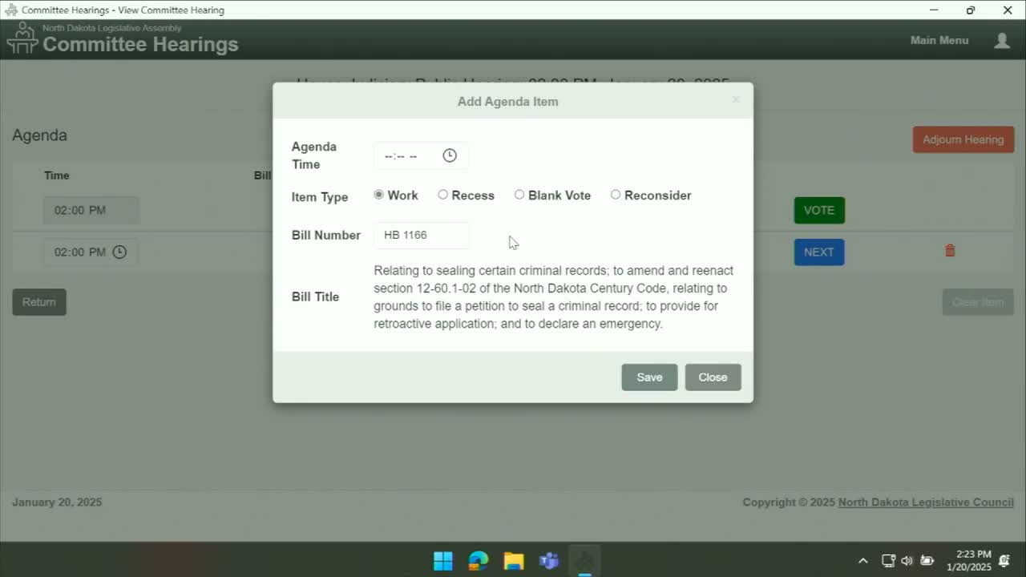Click the Close button in dialog
Screen dimensions: 1026x577
[x=713, y=377]
